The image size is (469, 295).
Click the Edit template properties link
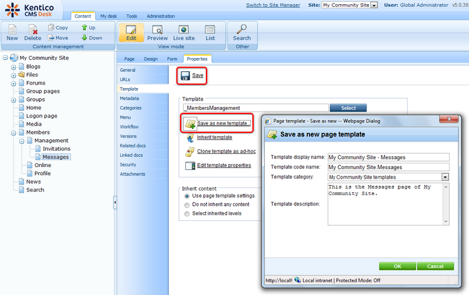click(224, 166)
